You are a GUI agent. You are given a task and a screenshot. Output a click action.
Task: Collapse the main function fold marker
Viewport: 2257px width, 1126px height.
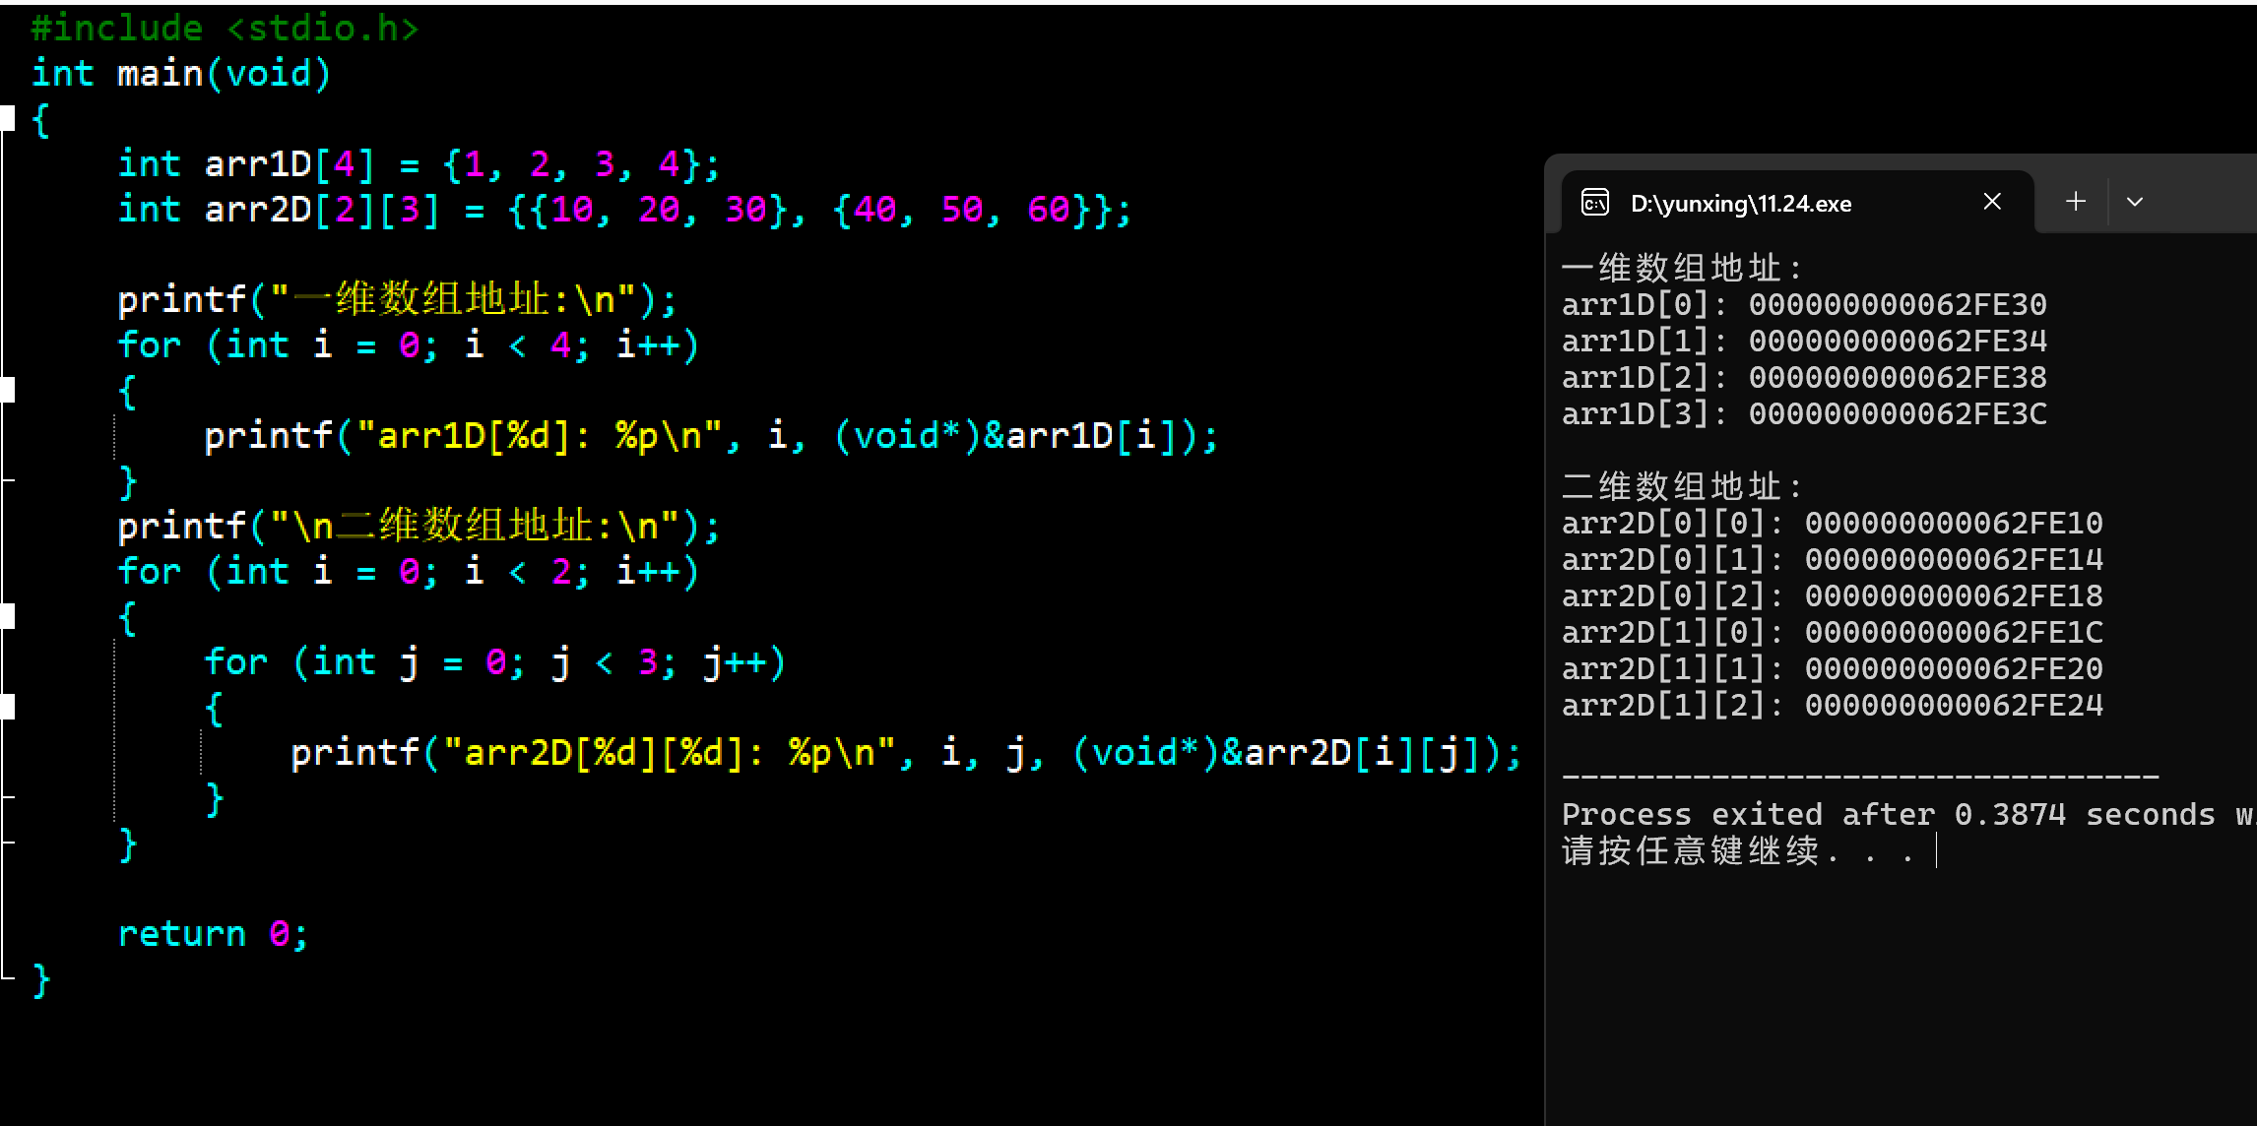(x=8, y=118)
